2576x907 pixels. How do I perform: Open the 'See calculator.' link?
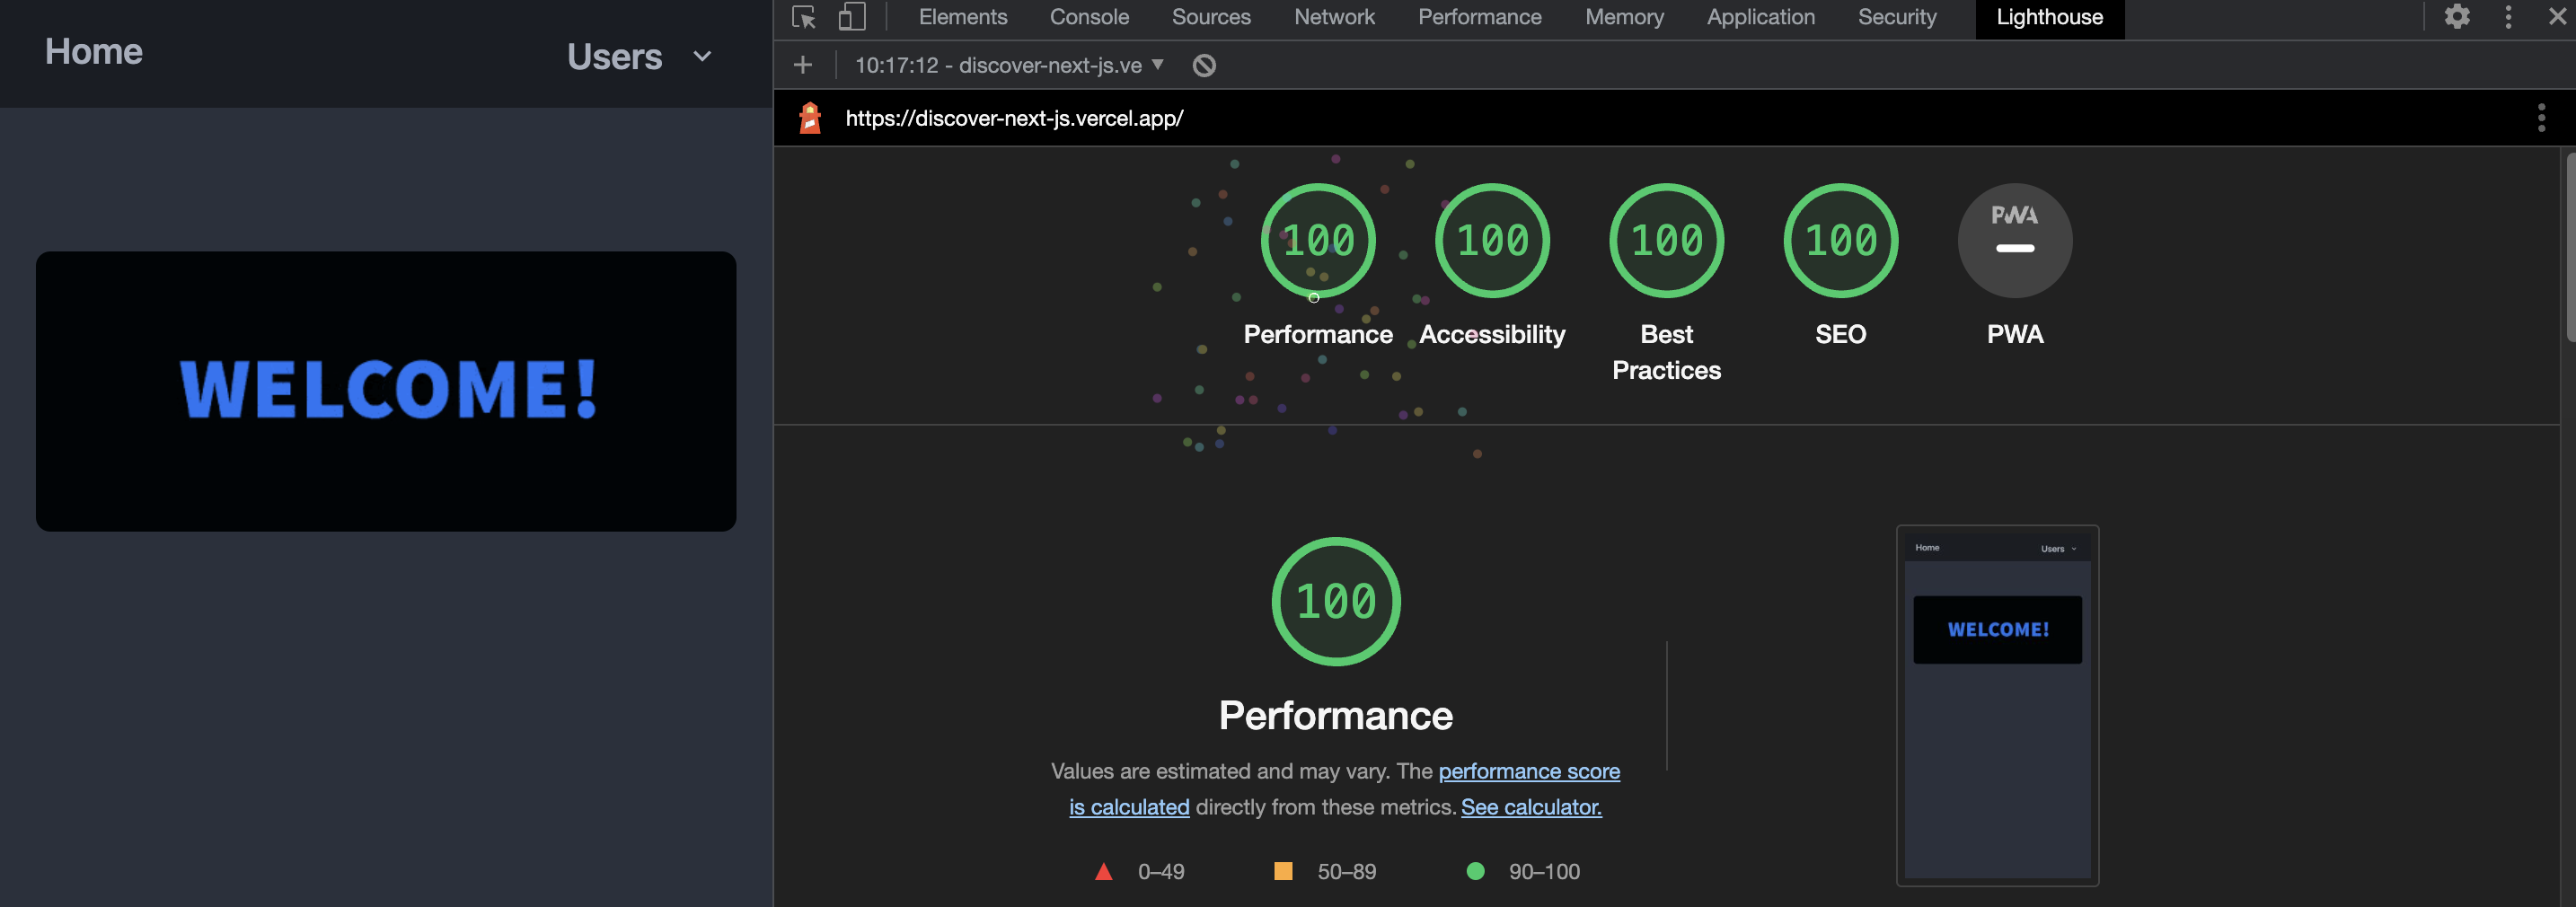tap(1531, 807)
